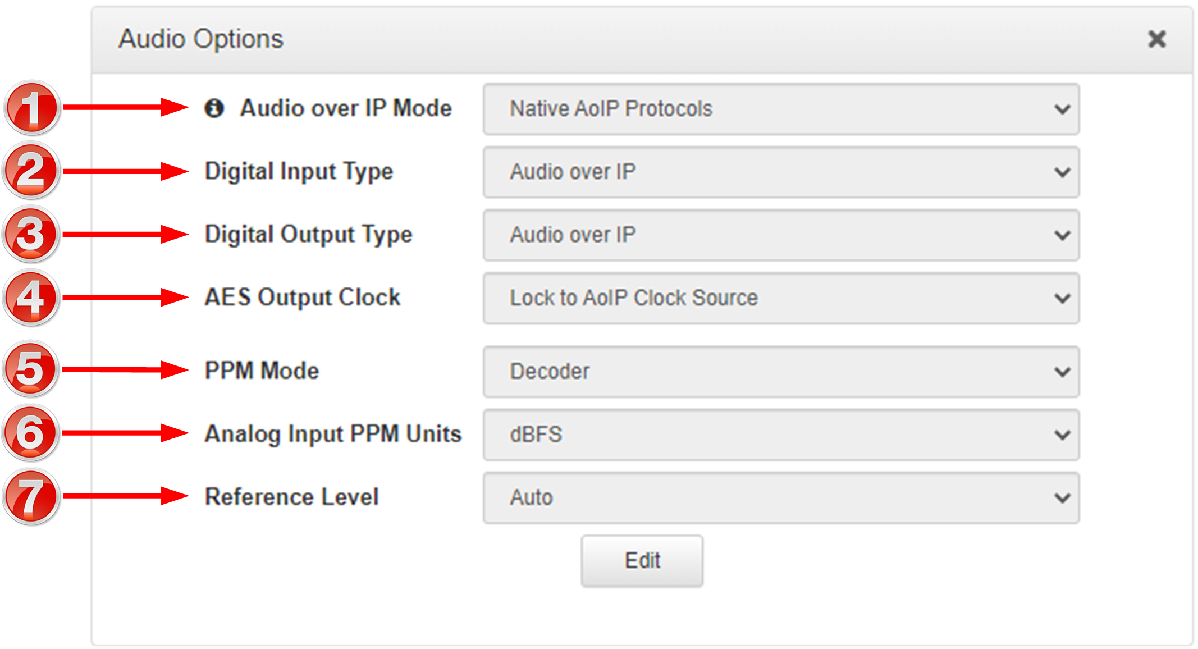The image size is (1198, 649).
Task: Click the red number 6 callout badge
Action: [31, 433]
